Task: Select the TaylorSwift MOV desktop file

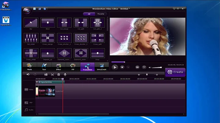Action: 6,21
